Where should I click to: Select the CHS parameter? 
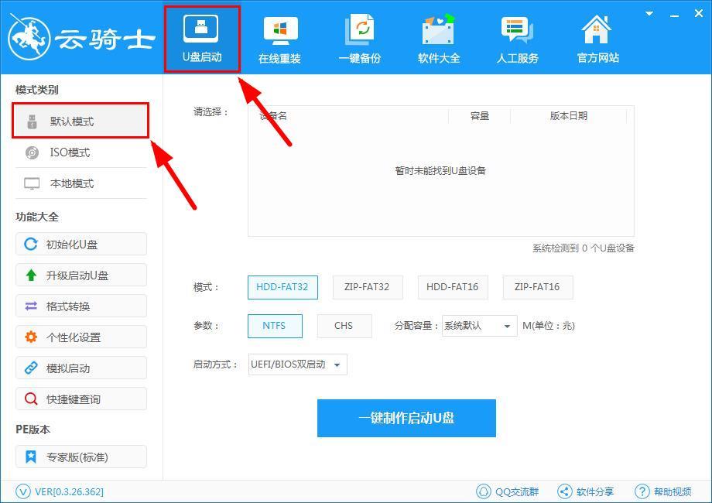click(x=344, y=326)
